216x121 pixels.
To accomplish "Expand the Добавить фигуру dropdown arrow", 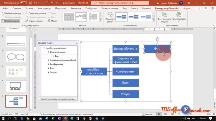I will (23, 13).
